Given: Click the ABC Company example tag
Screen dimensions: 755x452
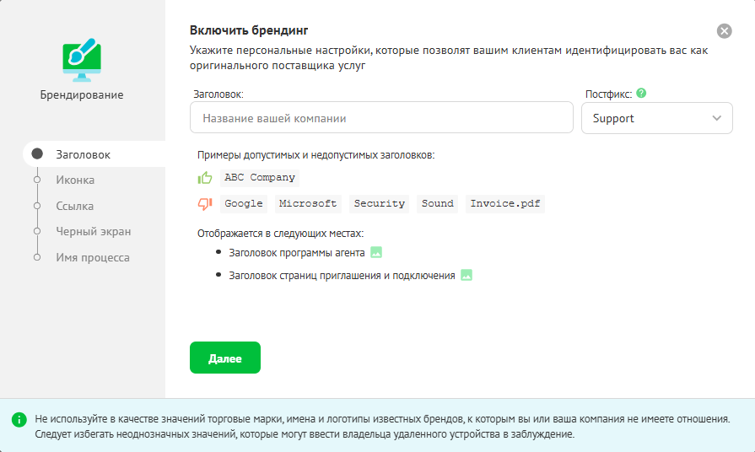Looking at the screenshot, I should coord(260,178).
